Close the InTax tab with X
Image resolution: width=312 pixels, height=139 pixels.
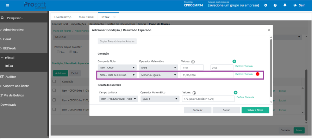(x=114, y=17)
